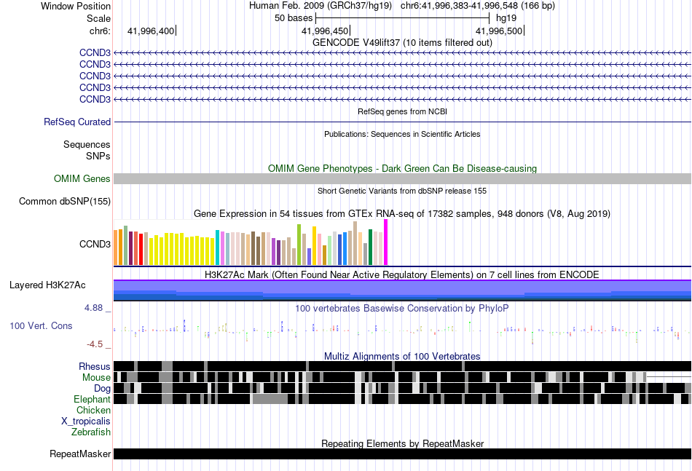This screenshot has height=471, width=692.
Task: Click the cyan GTEx expression bar
Action: point(218,248)
